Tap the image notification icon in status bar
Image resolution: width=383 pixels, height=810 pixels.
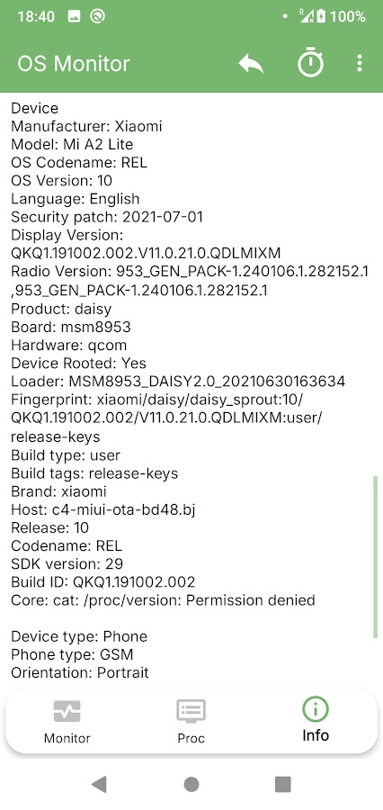[75, 16]
